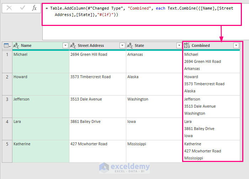This screenshot has height=179, width=249.
Task: Click the 3513 Dale Avenue address cell
Action: tap(98, 107)
